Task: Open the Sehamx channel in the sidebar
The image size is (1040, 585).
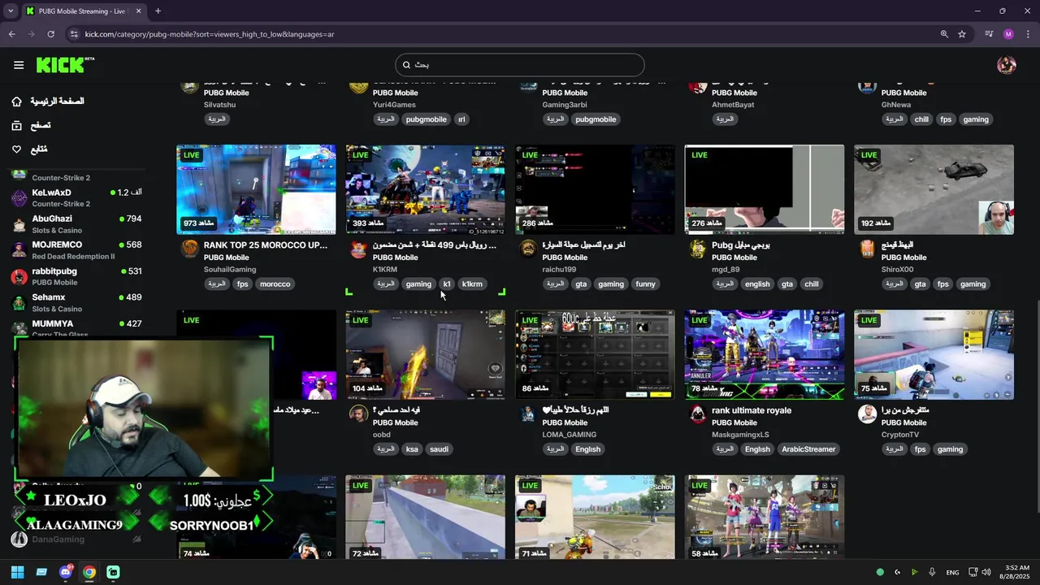Action: (x=77, y=302)
